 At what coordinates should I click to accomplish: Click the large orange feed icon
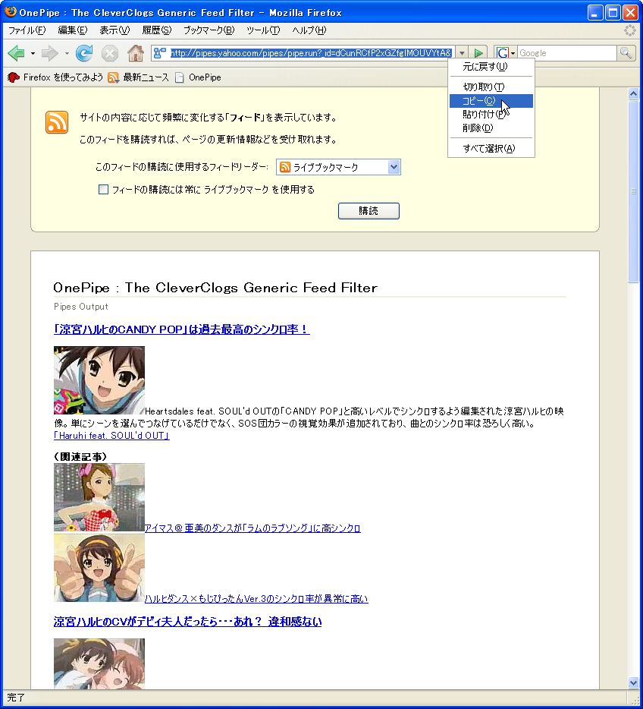(56, 122)
